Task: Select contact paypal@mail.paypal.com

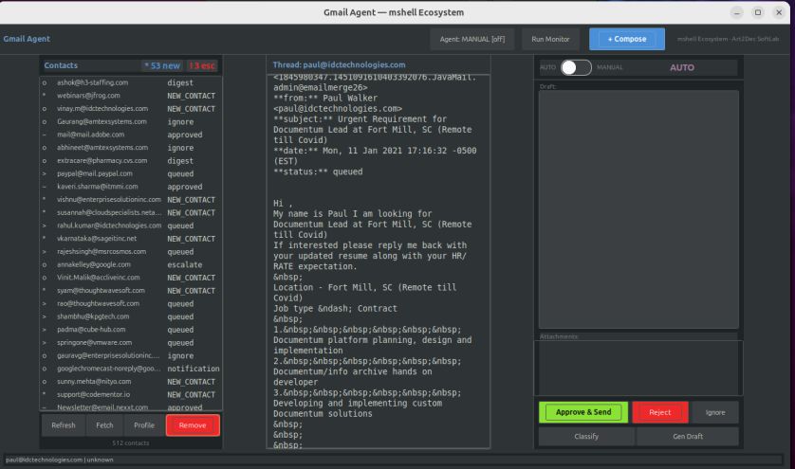Action: [131, 173]
